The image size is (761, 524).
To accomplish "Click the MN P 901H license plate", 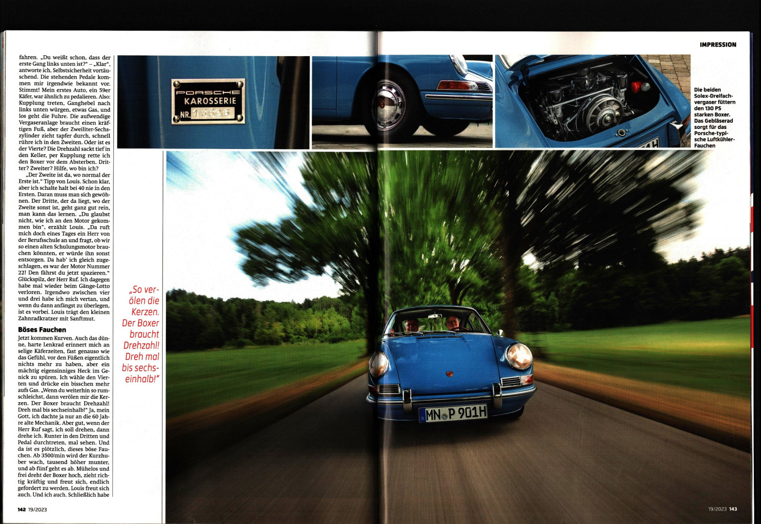I will (x=454, y=413).
